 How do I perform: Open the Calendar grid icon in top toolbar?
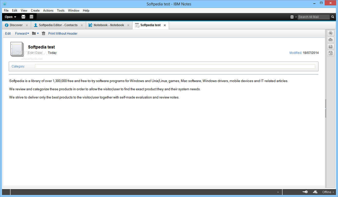pos(31,17)
